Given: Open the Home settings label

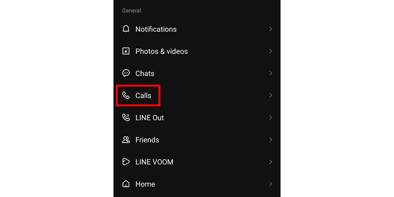Looking at the screenshot, I should tap(145, 184).
